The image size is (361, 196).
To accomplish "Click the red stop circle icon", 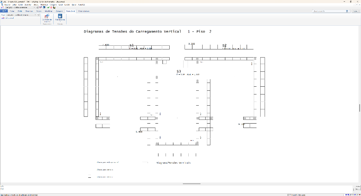I will tap(51, 7).
